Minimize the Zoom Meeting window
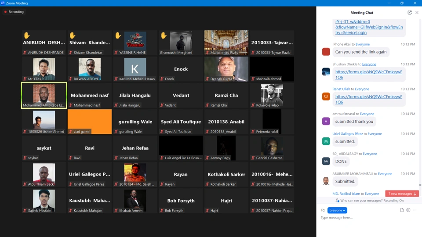This screenshot has width=422, height=237. coord(389,3)
